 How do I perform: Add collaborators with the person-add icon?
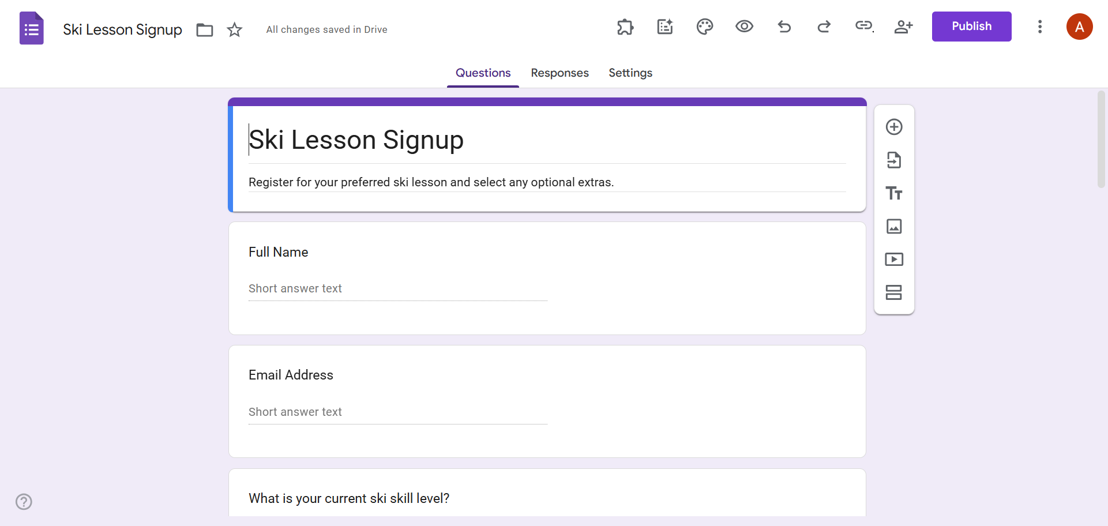903,27
